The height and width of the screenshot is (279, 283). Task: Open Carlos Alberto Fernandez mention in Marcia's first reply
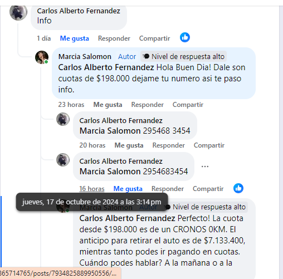pos(106,67)
